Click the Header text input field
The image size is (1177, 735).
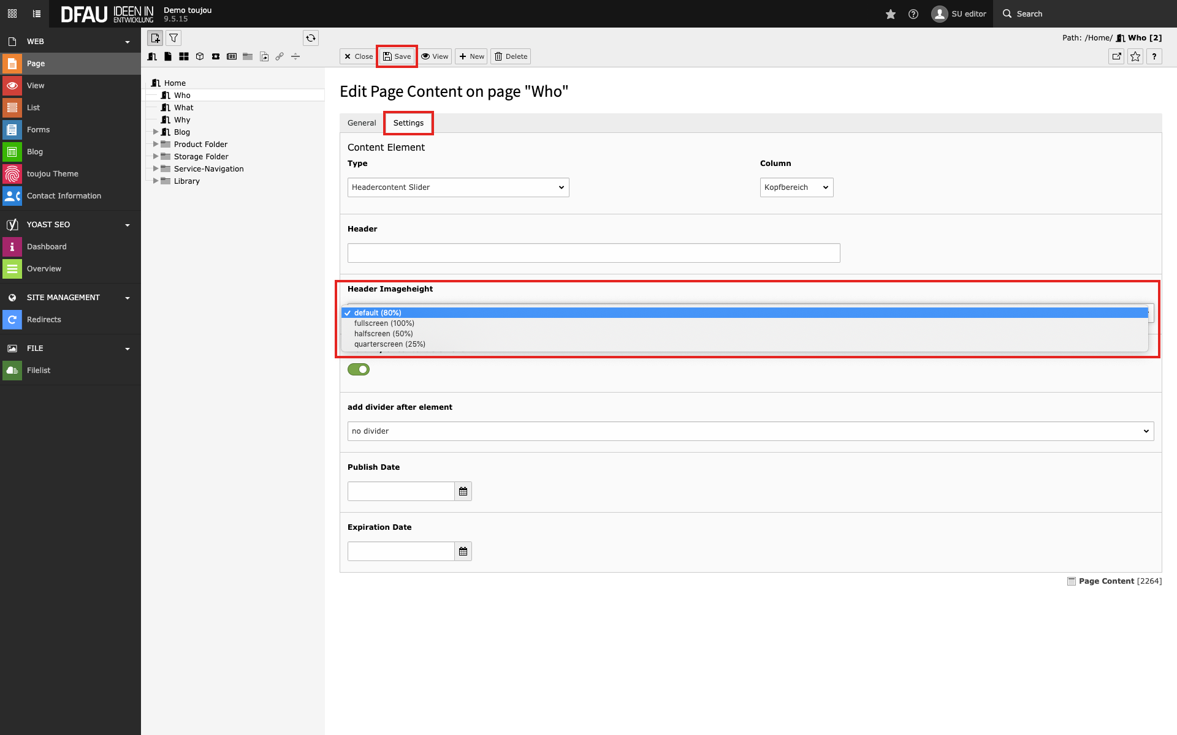click(x=593, y=253)
